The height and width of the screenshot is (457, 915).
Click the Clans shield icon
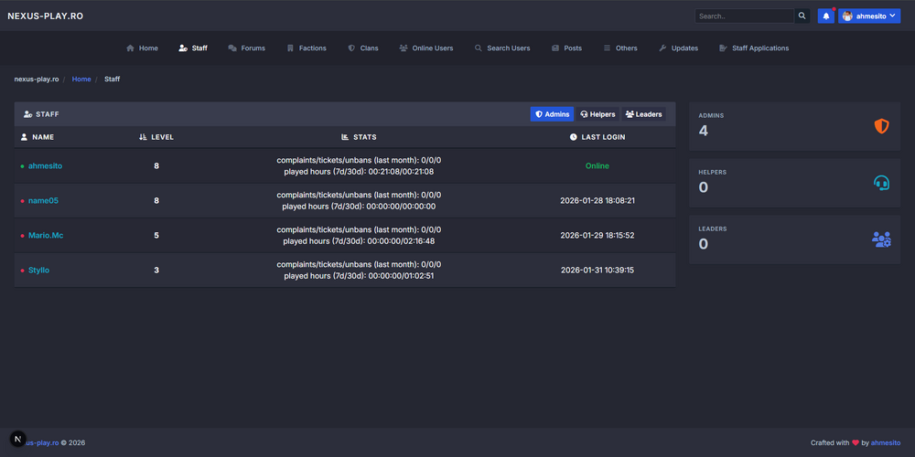pyautogui.click(x=351, y=48)
